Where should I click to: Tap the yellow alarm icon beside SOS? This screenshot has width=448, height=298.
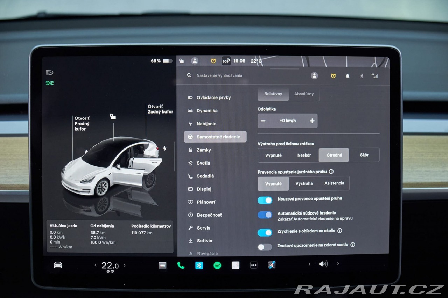click(213, 61)
